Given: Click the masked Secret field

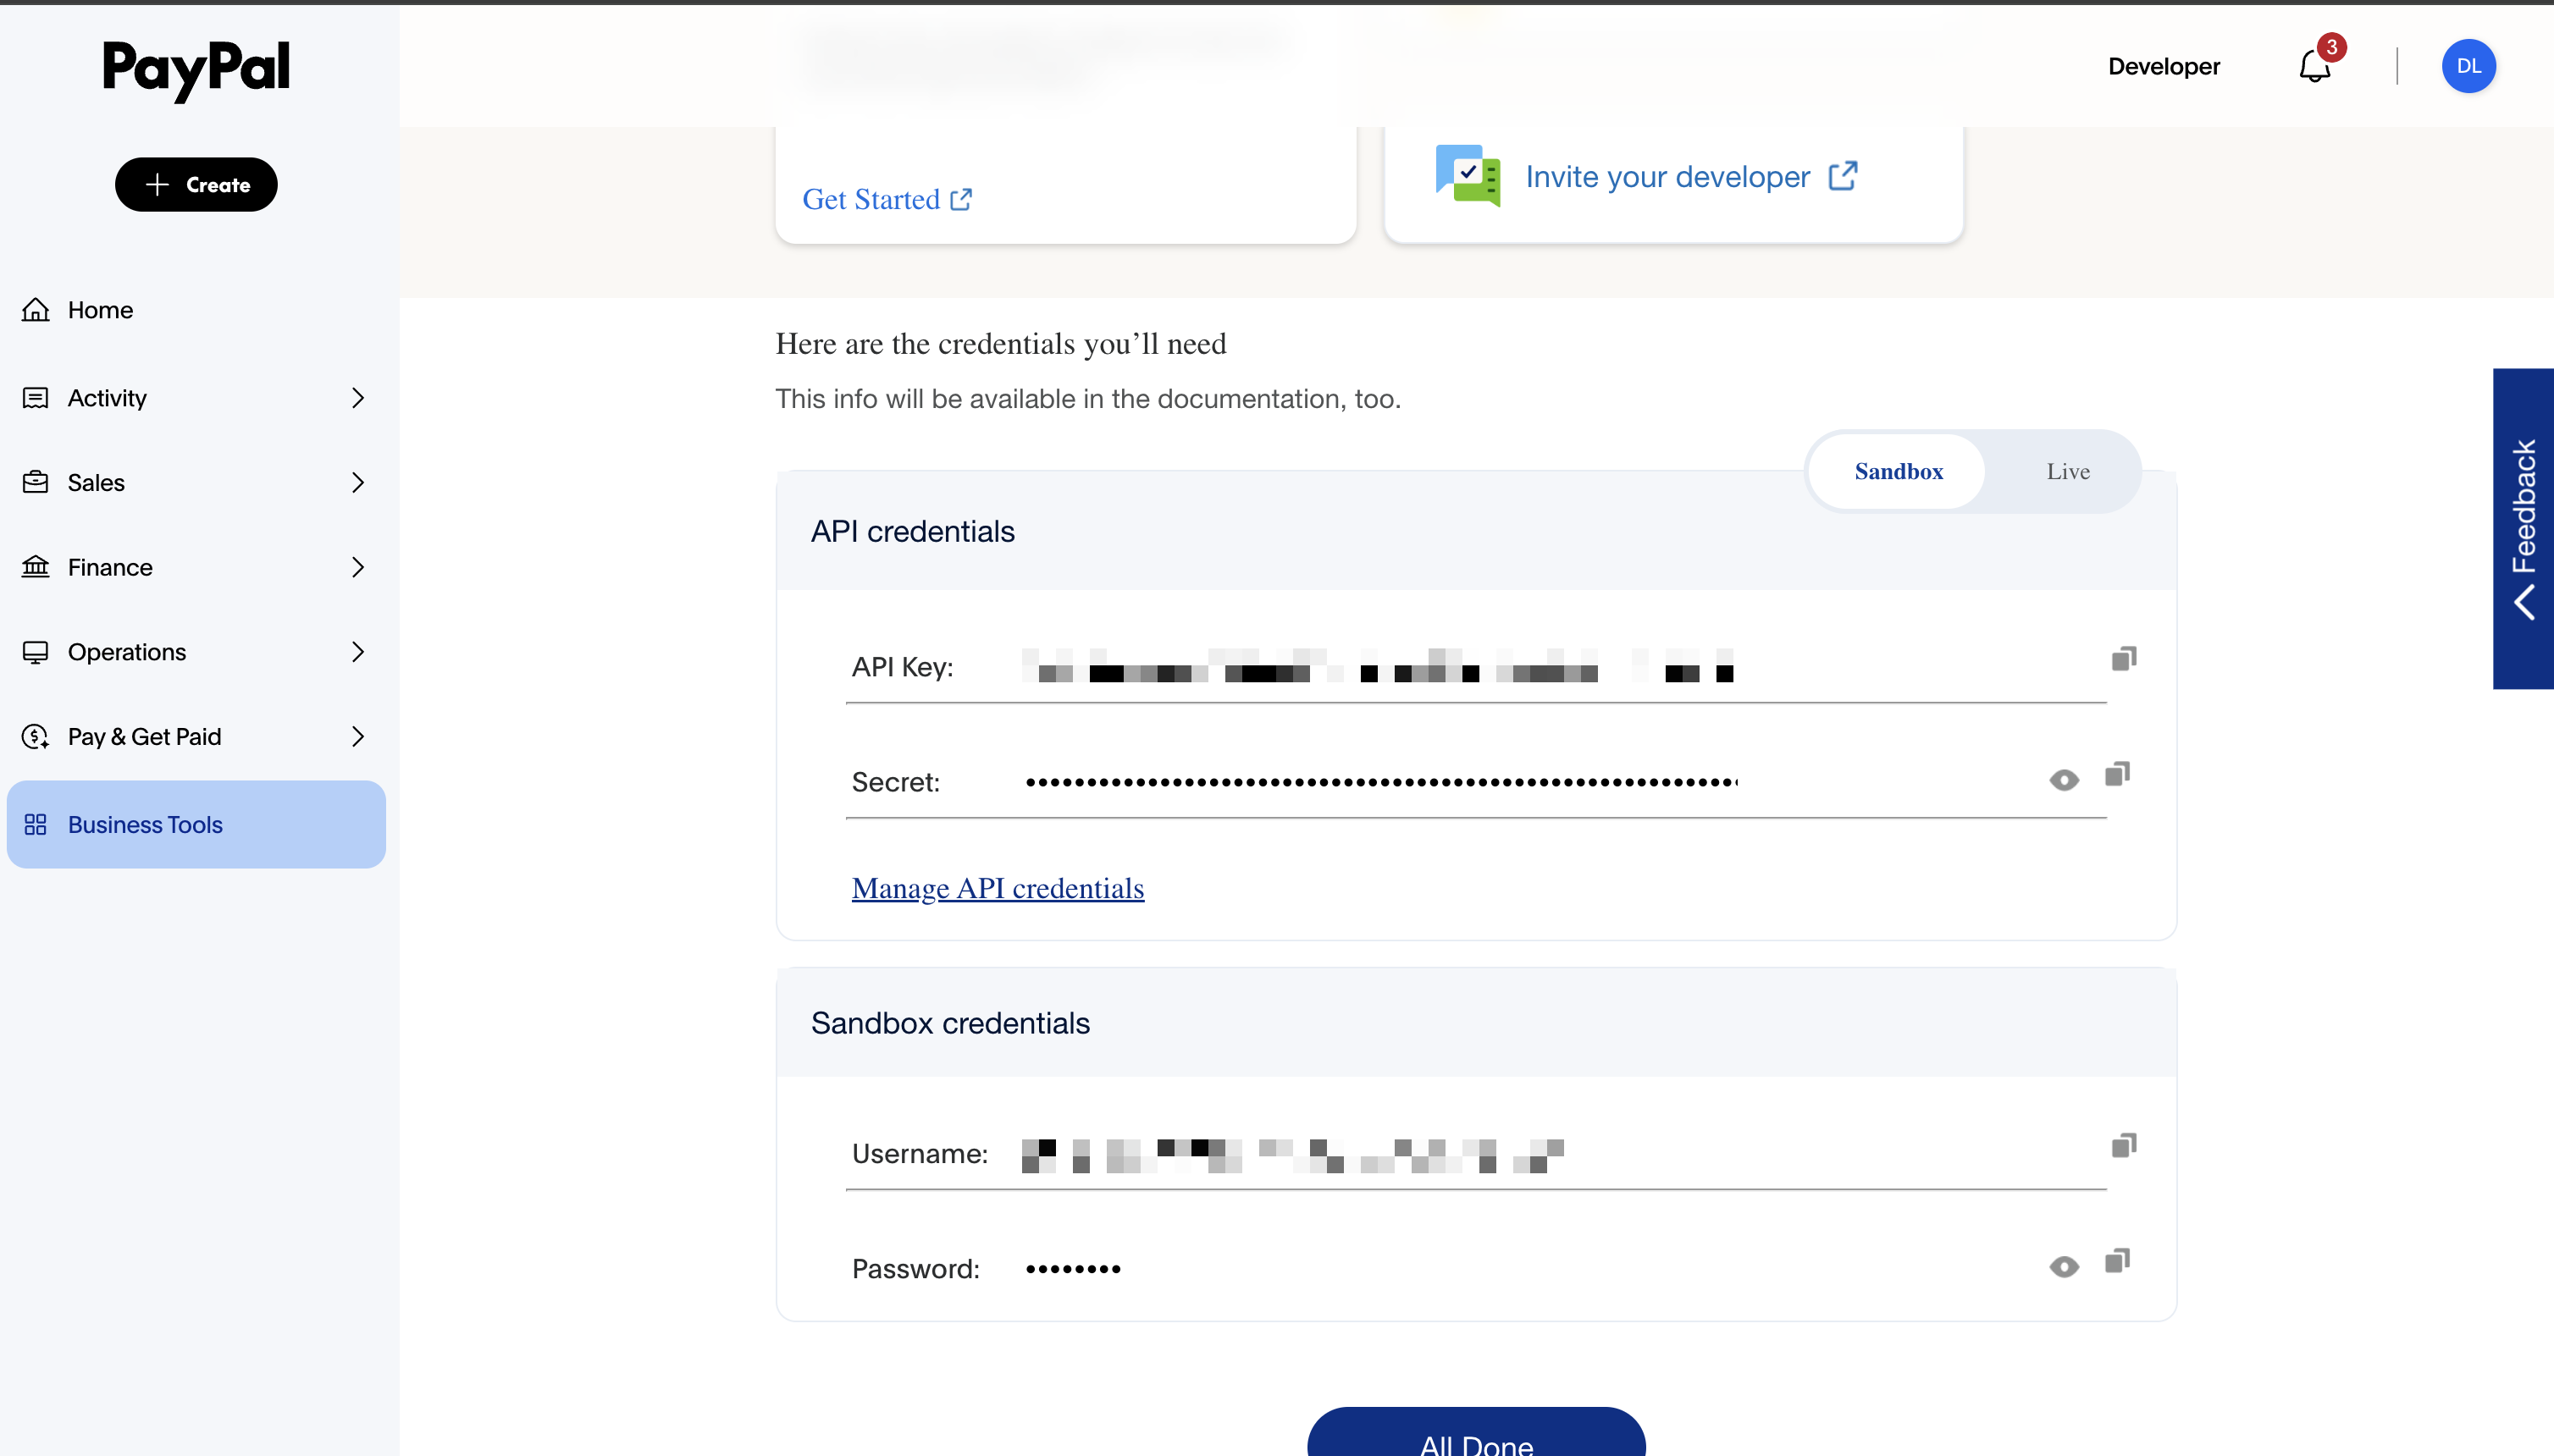Looking at the screenshot, I should pyautogui.click(x=1381, y=782).
